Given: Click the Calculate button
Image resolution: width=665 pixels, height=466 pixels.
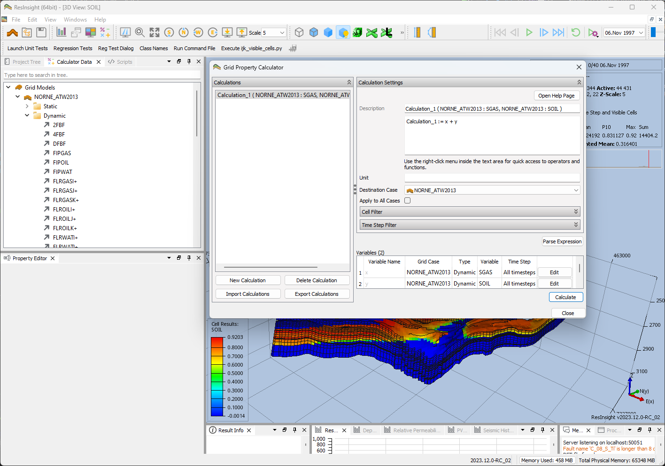Looking at the screenshot, I should (x=566, y=297).
